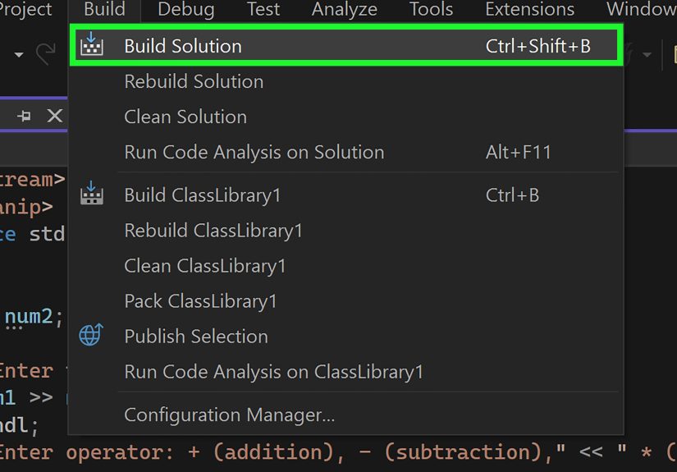This screenshot has width=677, height=472.
Task: Open the Test menu
Action: coord(263,10)
